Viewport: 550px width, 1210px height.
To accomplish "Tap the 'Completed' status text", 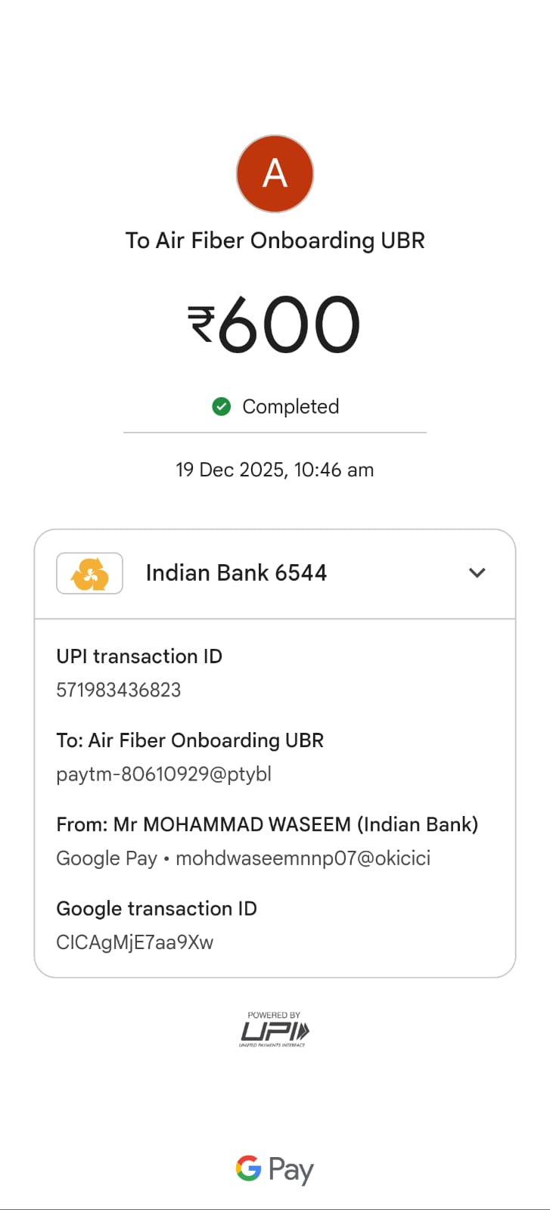I will click(x=291, y=407).
